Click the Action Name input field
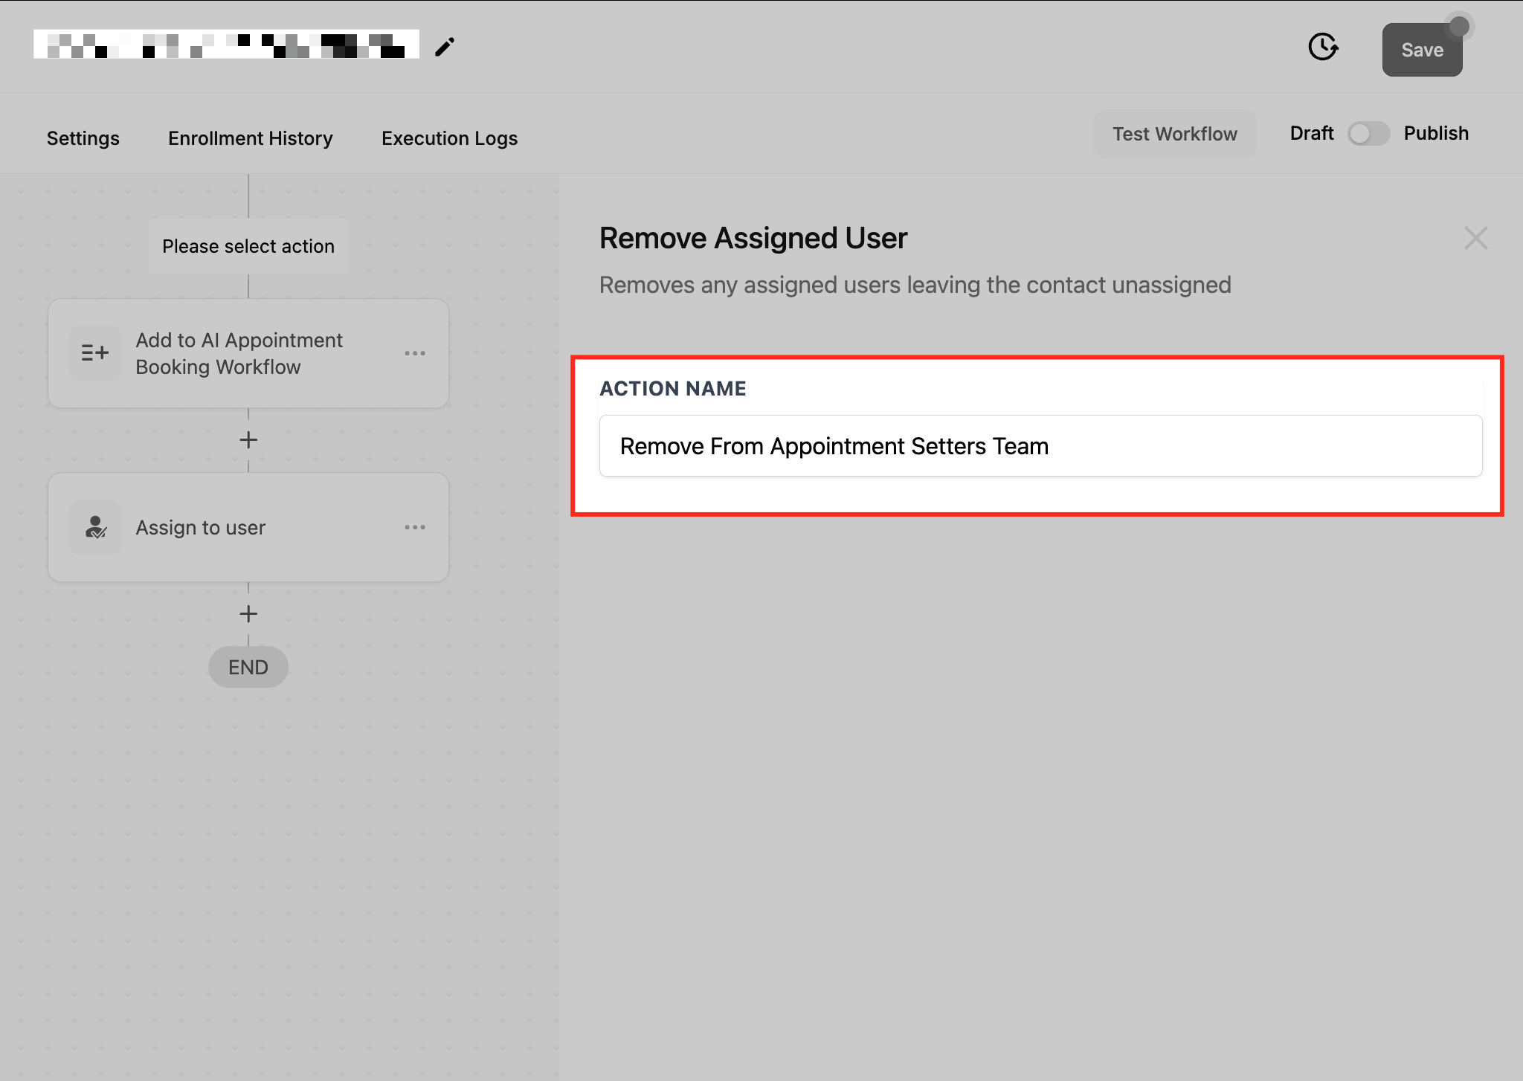This screenshot has width=1523, height=1081. [1040, 446]
